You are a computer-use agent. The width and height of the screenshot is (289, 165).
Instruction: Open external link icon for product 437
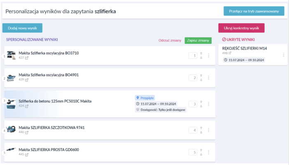point(27,58)
